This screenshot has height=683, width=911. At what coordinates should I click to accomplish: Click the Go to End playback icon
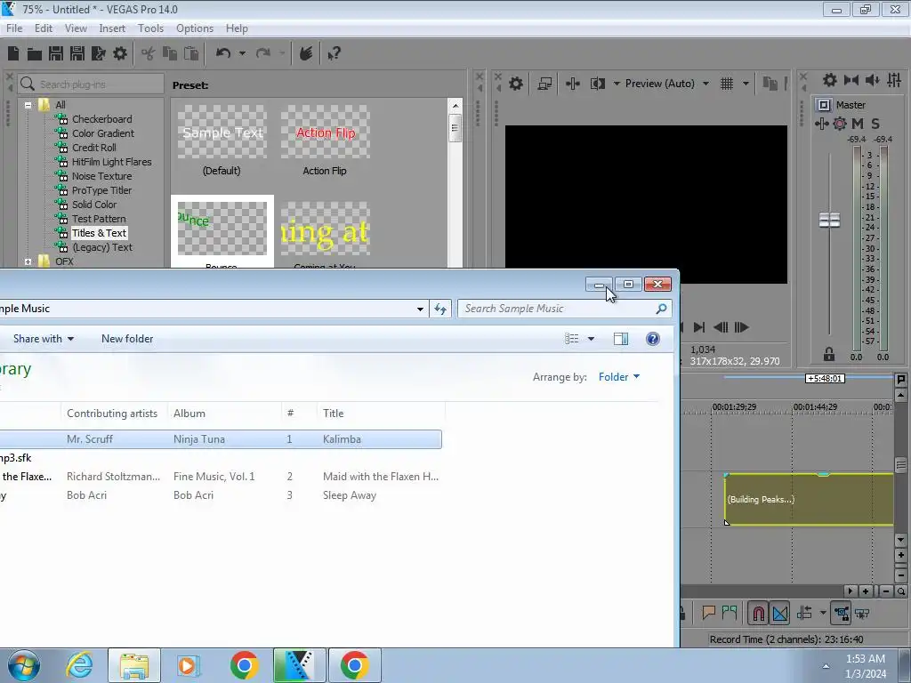pos(699,327)
